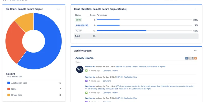Click count 6 in the IN PROGRESS row

[95, 25]
